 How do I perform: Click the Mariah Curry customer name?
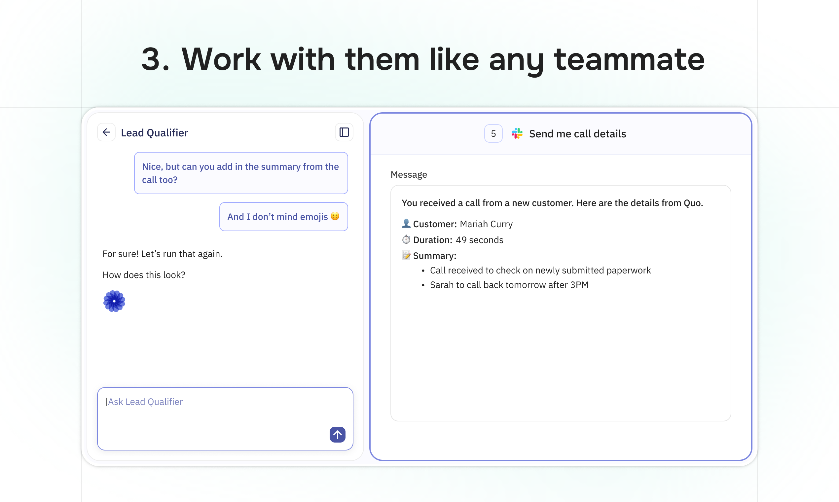pyautogui.click(x=486, y=224)
